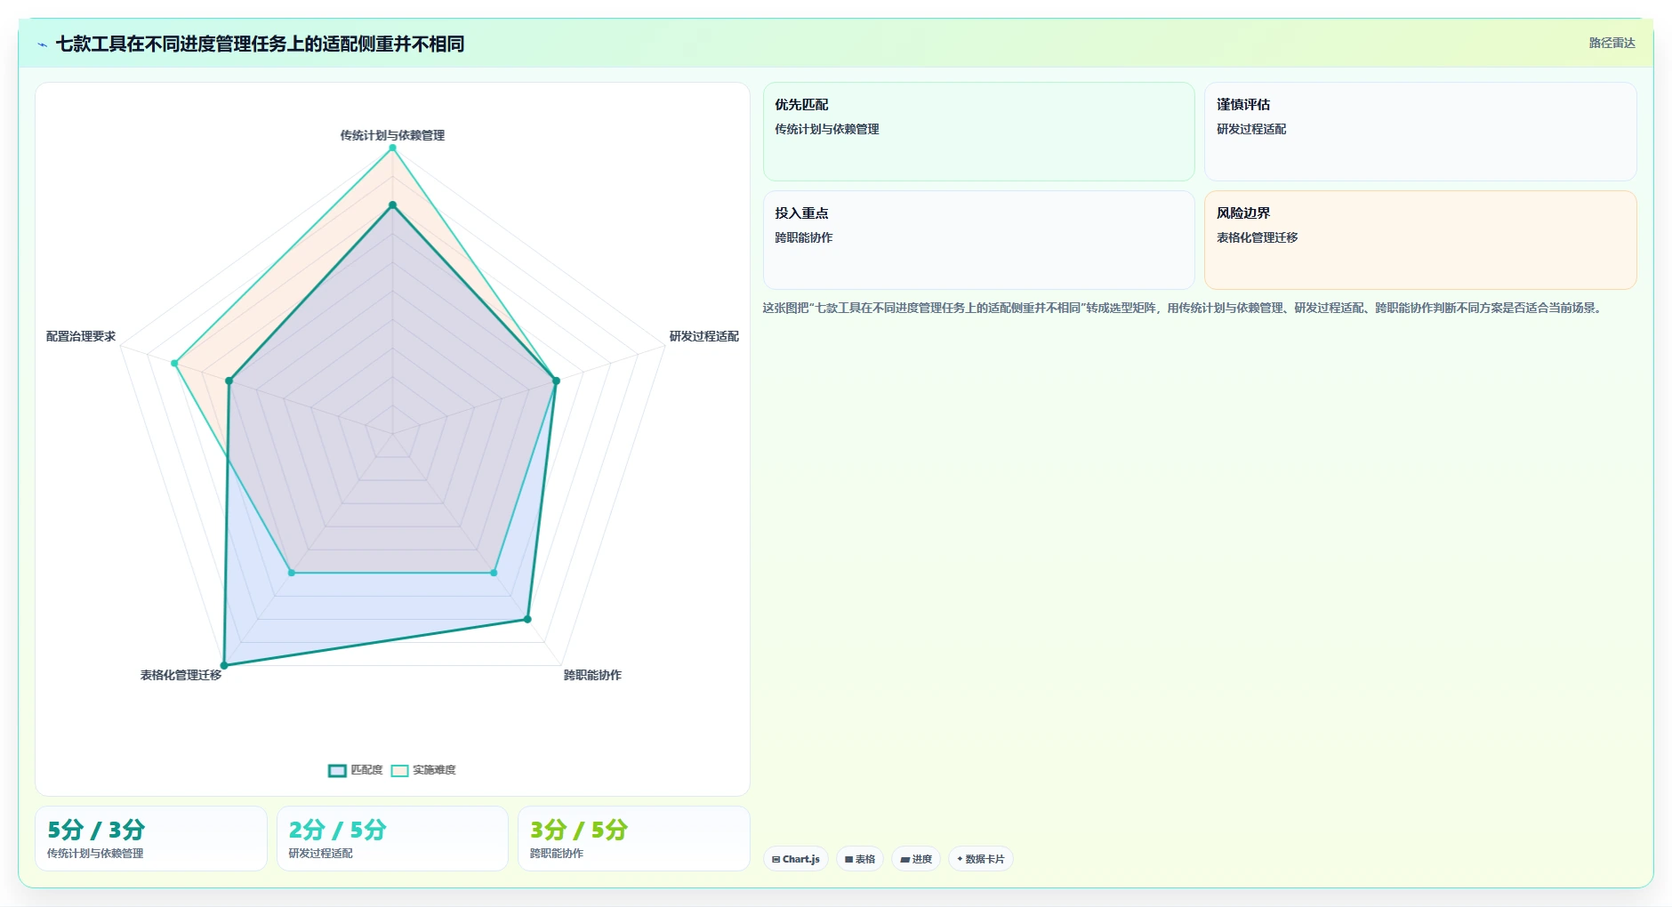Click the data point on 研发过程适配 axis
Viewport: 1672px width, 907px height.
click(x=556, y=381)
